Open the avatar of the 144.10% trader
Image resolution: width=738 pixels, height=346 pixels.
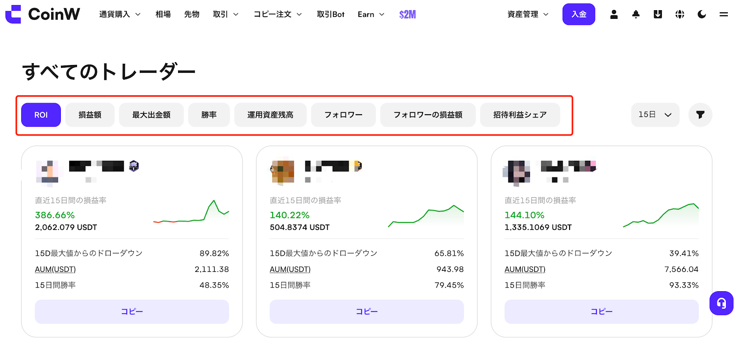[516, 172]
